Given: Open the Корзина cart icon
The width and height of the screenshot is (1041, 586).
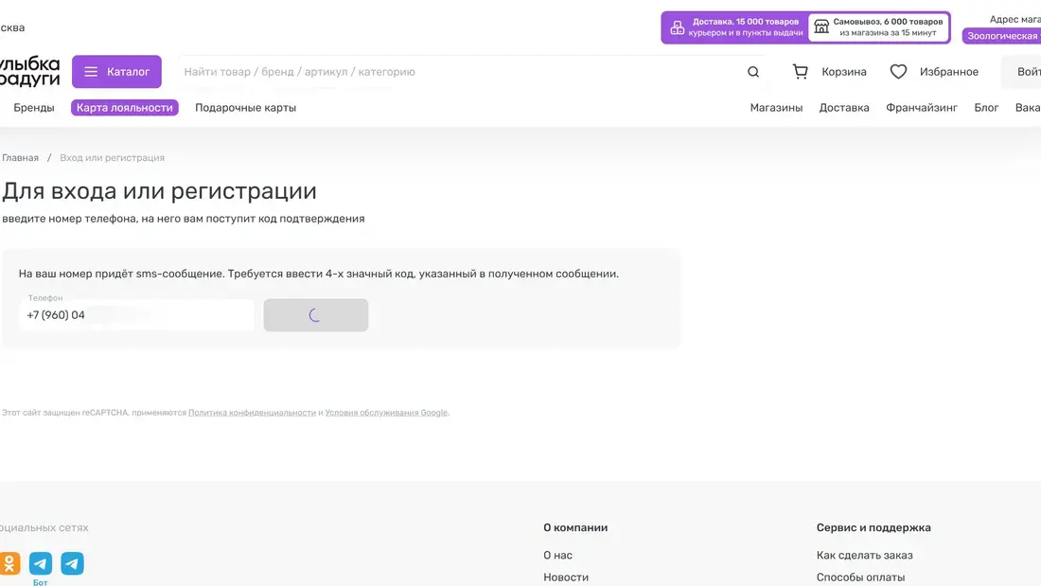Looking at the screenshot, I should point(800,71).
